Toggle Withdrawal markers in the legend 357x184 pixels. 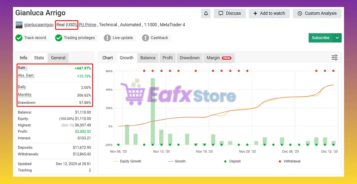tap(289, 161)
